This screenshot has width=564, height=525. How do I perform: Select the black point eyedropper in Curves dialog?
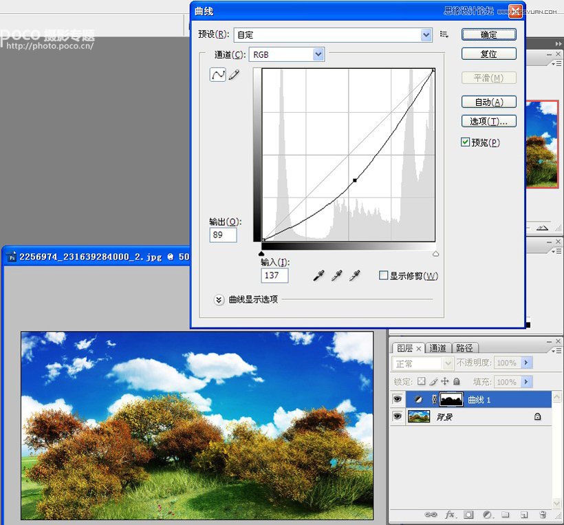point(318,275)
